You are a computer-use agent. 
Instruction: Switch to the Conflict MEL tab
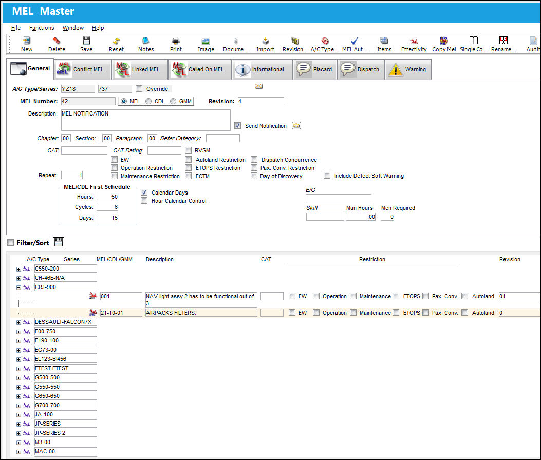tap(83, 69)
